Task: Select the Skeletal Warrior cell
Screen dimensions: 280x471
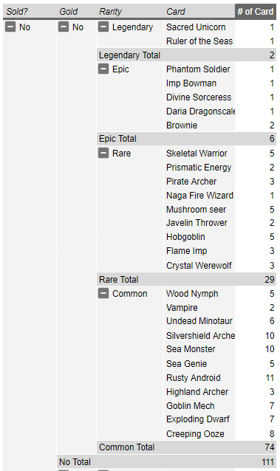Action: click(199, 154)
